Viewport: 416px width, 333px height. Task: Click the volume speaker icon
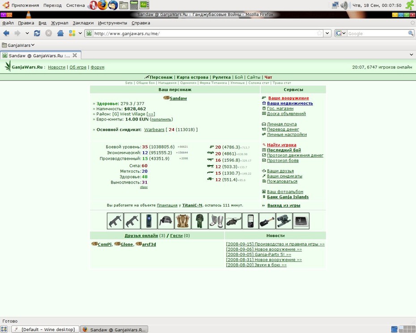[x=345, y=5]
